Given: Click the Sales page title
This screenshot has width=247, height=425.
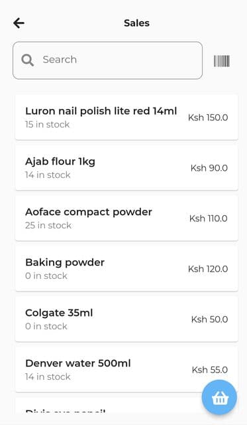Looking at the screenshot, I should tap(136, 23).
